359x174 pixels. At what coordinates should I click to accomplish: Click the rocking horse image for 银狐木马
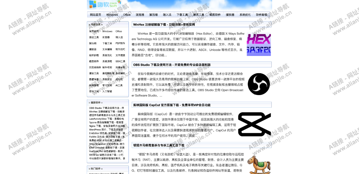pyautogui.click(x=259, y=164)
